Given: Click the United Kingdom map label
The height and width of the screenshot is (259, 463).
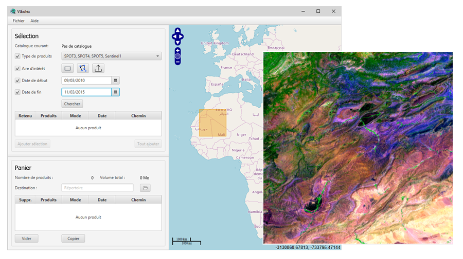Looking at the screenshot, I should pos(215,43).
